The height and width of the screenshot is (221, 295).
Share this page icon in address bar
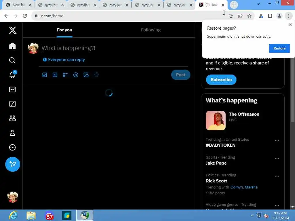point(240,16)
